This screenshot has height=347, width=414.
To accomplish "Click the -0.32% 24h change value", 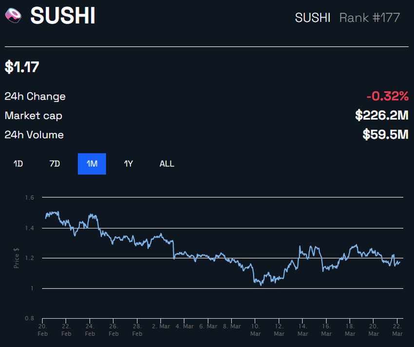I will click(387, 96).
